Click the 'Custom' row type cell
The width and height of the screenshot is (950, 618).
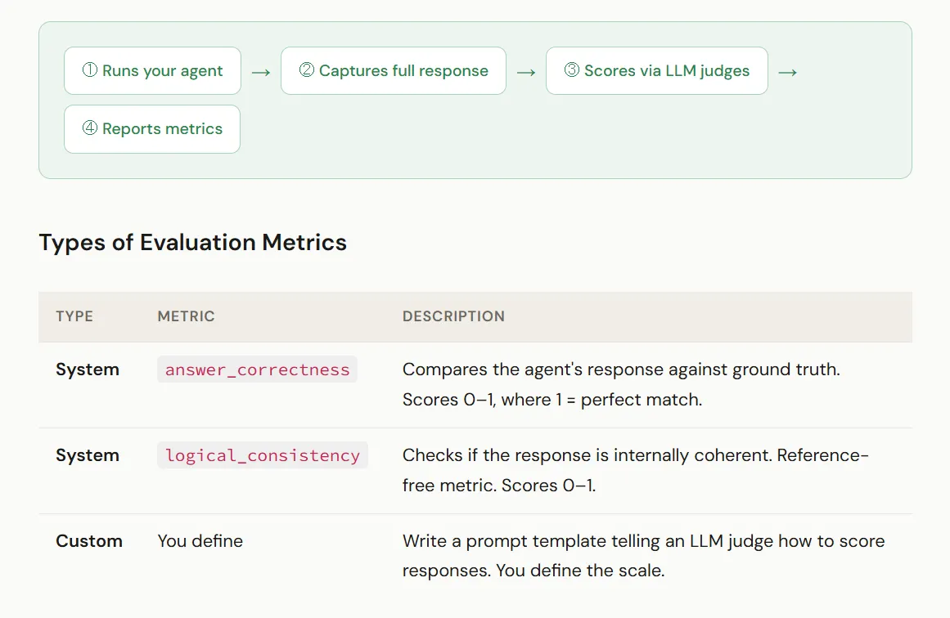pyautogui.click(x=89, y=541)
